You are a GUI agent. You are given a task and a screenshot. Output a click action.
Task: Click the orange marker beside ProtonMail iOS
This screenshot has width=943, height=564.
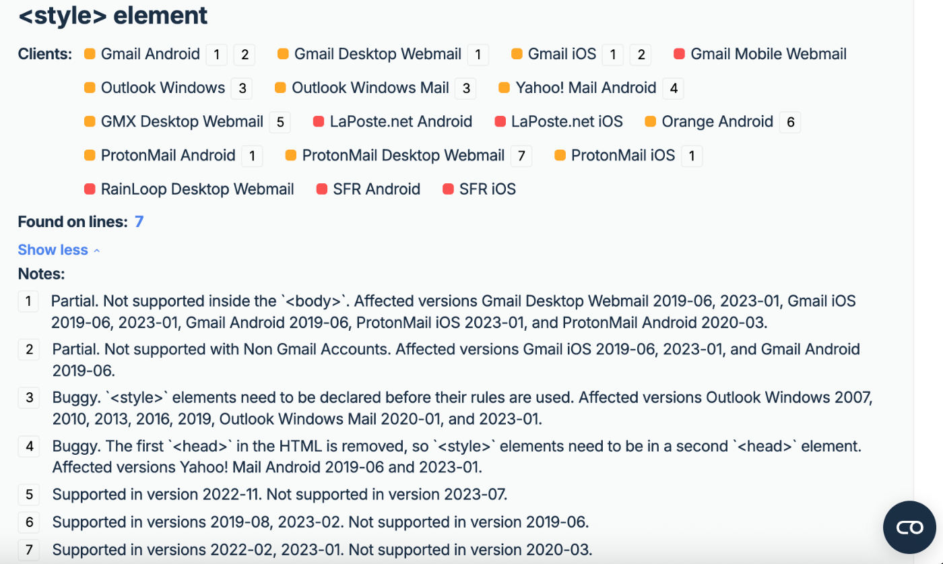(x=560, y=156)
